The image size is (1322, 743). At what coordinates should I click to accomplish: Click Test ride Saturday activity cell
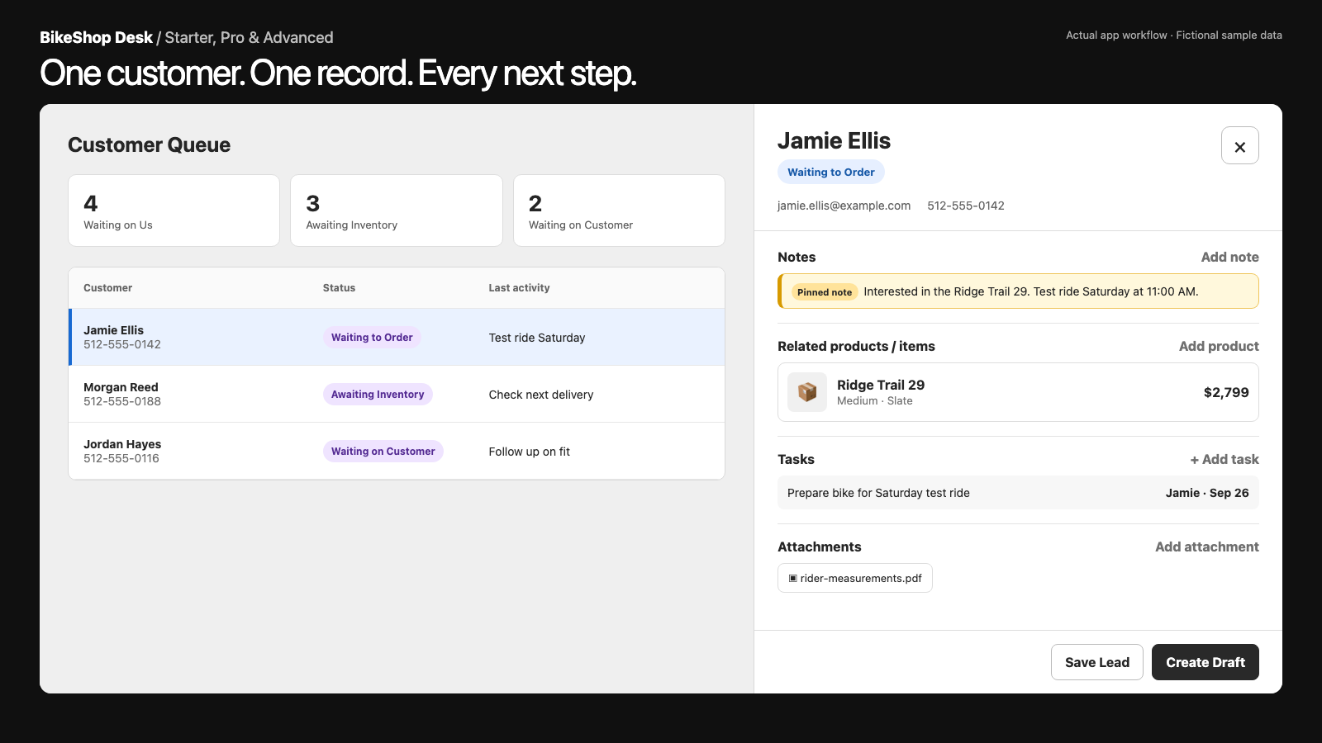[x=536, y=338]
